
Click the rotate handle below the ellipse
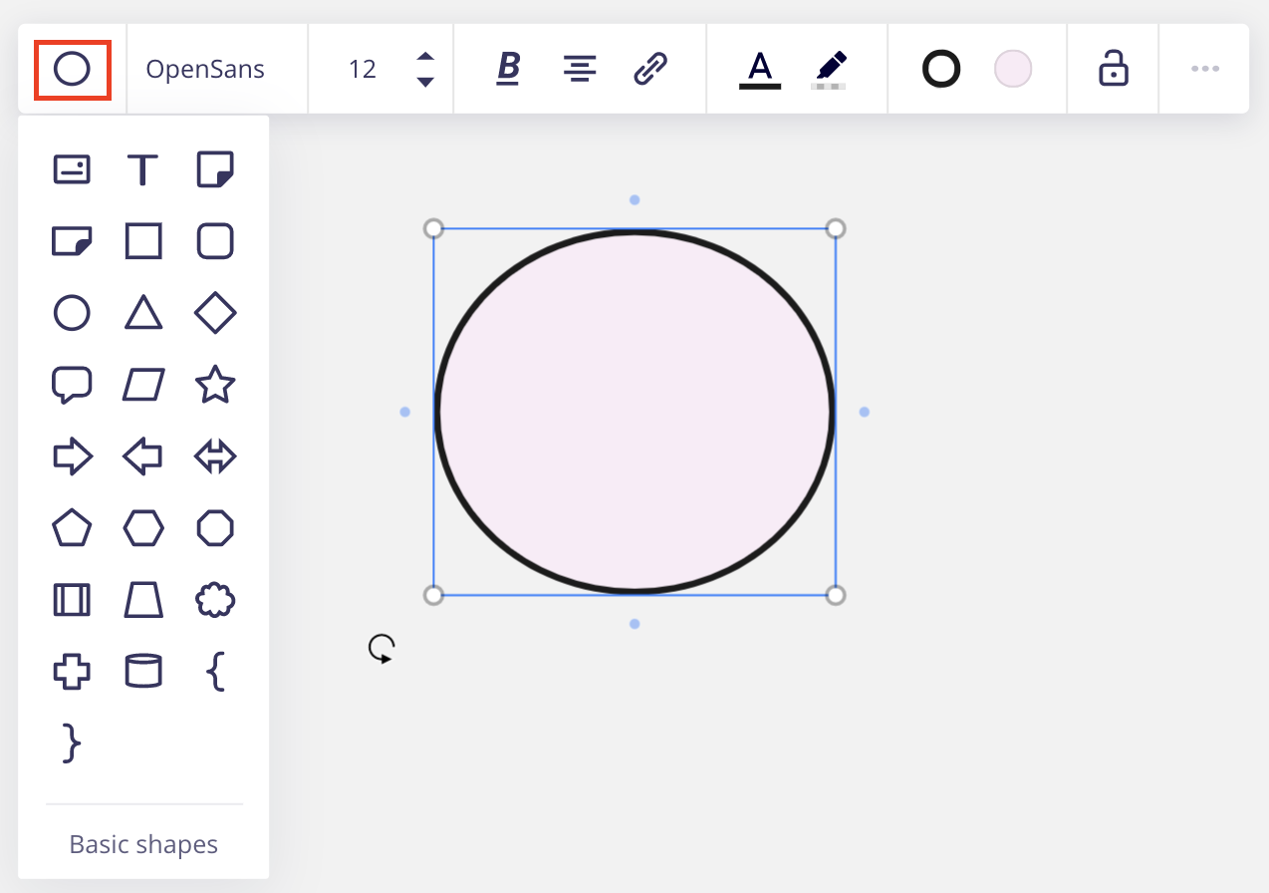(381, 649)
